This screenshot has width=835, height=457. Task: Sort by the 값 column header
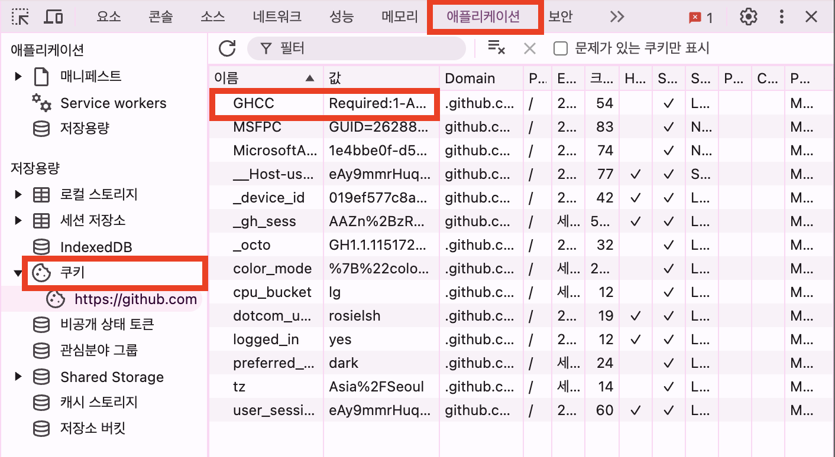click(x=381, y=78)
